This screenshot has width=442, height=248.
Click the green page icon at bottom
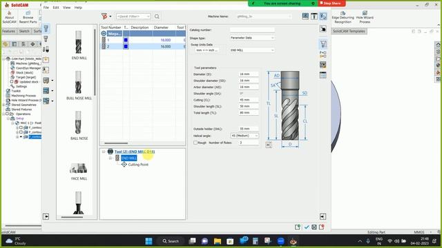298,227
